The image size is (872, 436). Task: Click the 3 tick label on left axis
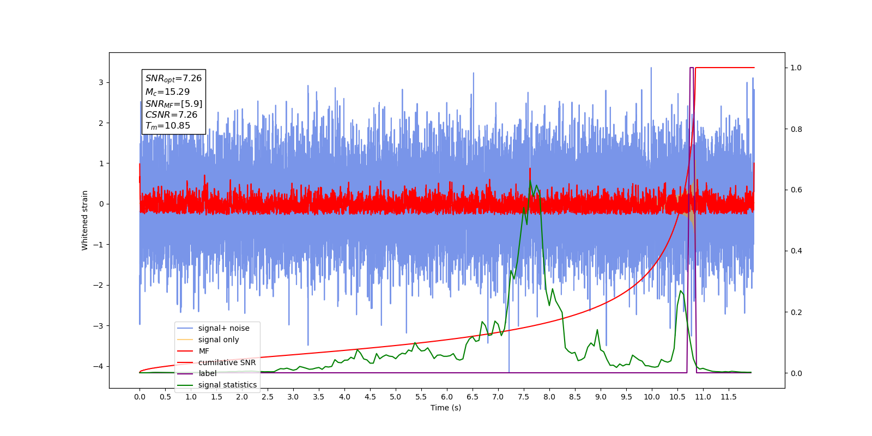(101, 82)
